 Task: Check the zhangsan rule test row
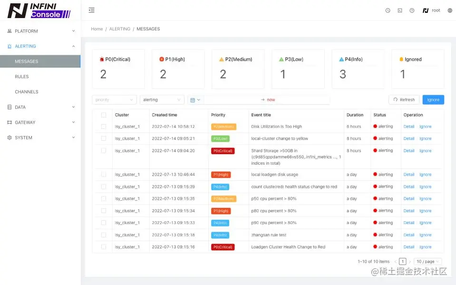[x=104, y=235]
